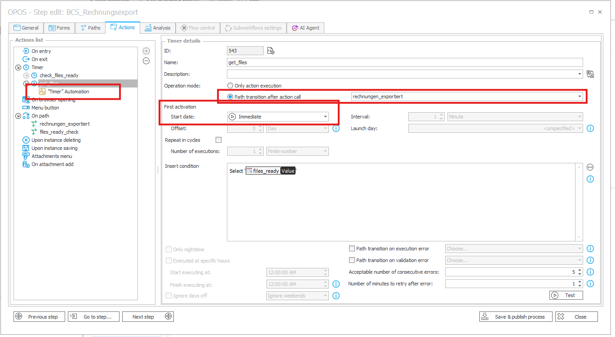This screenshot has width=615, height=337.
Task: Click the Name field containing get_files
Action: [404, 62]
